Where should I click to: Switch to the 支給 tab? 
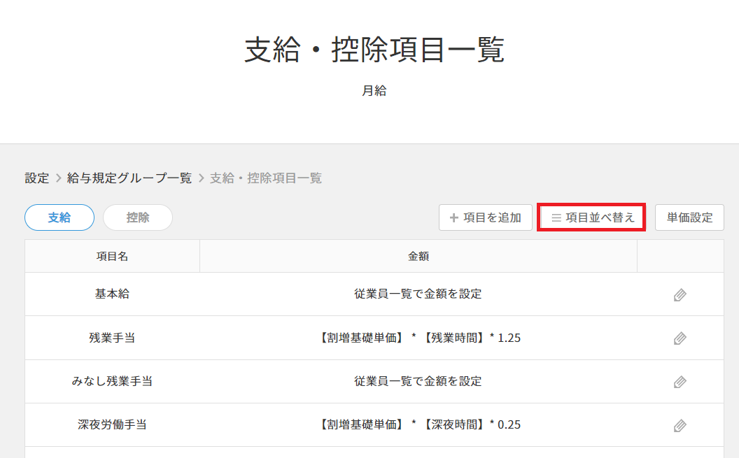tap(59, 217)
